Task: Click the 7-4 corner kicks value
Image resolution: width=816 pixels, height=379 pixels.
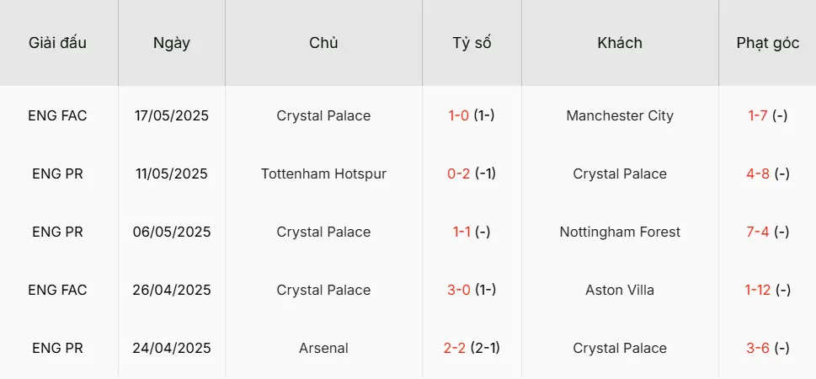Action: 758,232
